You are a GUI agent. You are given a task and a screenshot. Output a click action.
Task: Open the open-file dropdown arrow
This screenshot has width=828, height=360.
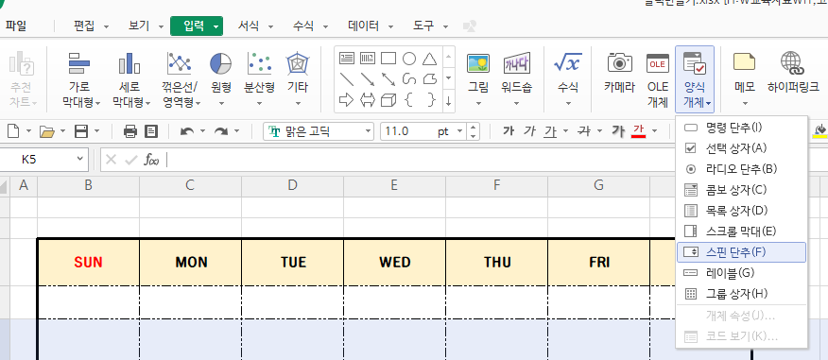[x=62, y=131]
